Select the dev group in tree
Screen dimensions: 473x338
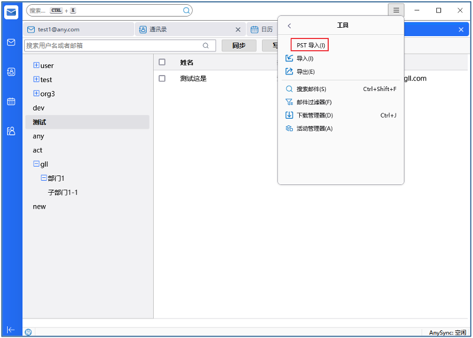38,108
